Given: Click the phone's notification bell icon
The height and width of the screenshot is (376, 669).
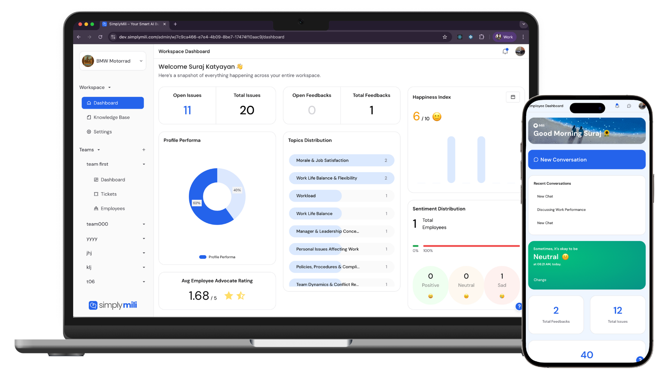Looking at the screenshot, I should pyautogui.click(x=617, y=106).
